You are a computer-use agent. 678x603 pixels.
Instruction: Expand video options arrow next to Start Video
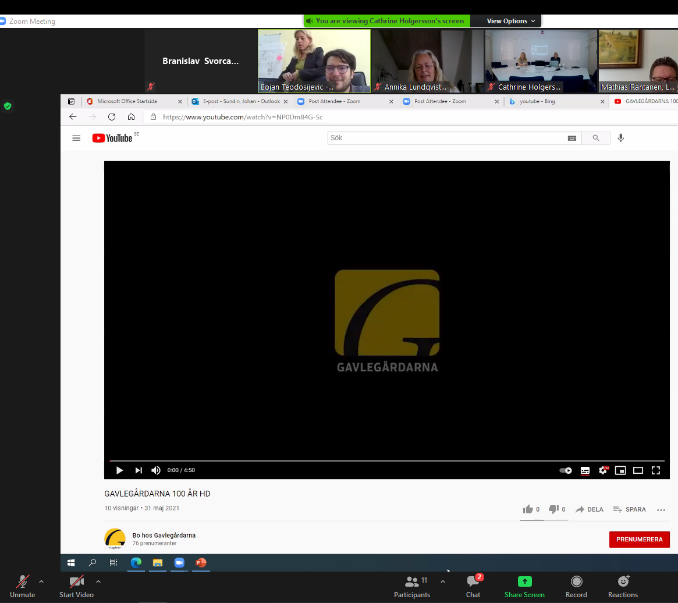98,582
